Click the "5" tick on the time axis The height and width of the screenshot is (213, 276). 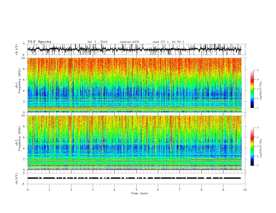point(136,190)
